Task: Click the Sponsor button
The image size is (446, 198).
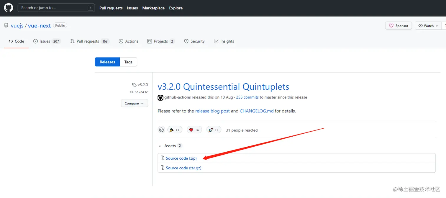Action: coord(399,26)
